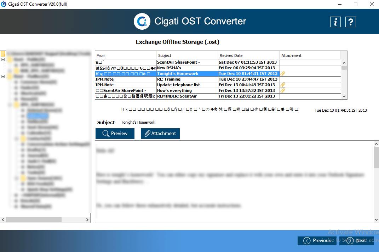Click date Sat Dec 07 01:11:53 IST 2013
Viewport: 379px width, 252px height.
[x=247, y=62]
